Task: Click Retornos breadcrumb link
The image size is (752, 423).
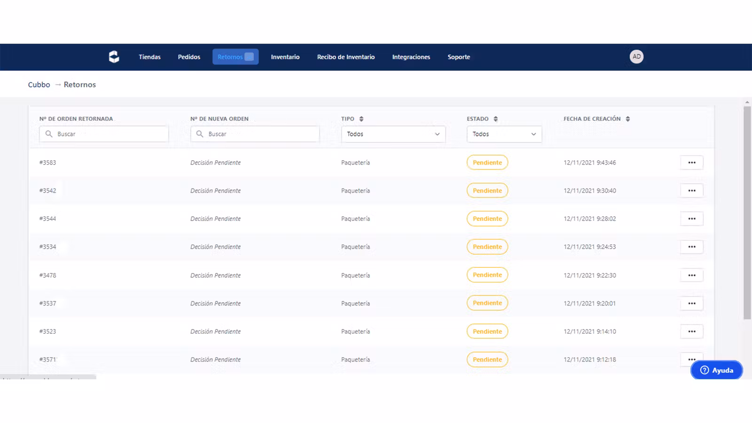Action: [x=80, y=85]
